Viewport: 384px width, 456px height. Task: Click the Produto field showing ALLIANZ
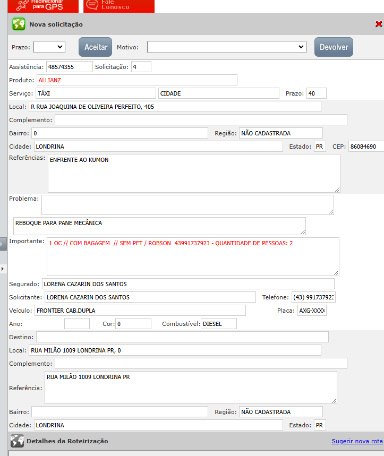[x=136, y=80]
